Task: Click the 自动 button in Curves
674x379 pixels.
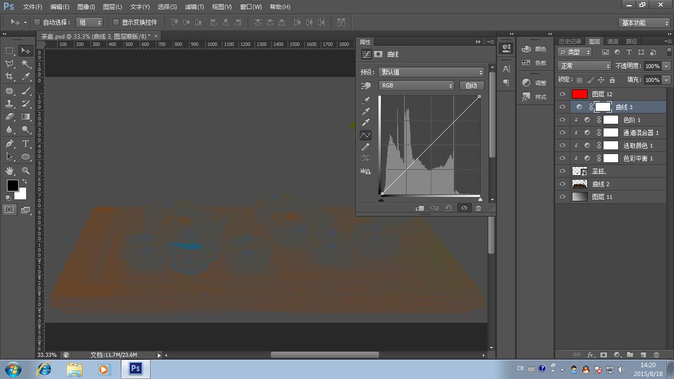Action: 471,85
